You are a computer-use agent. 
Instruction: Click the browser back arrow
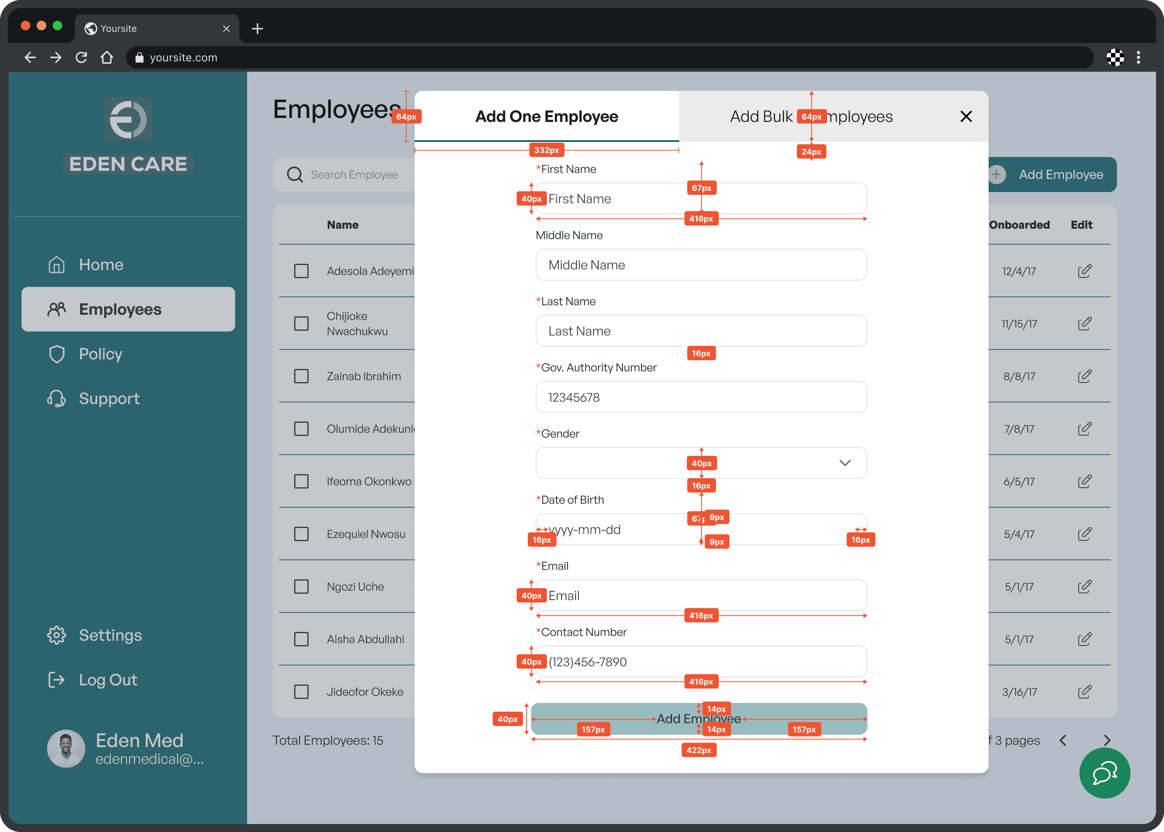[30, 57]
